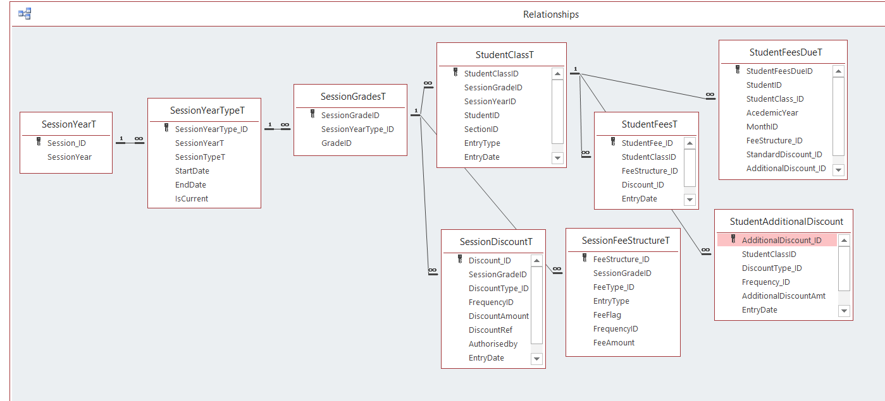The image size is (885, 401).
Task: Select the FeeFlag field in SessionFeeStructureT
Action: click(607, 314)
